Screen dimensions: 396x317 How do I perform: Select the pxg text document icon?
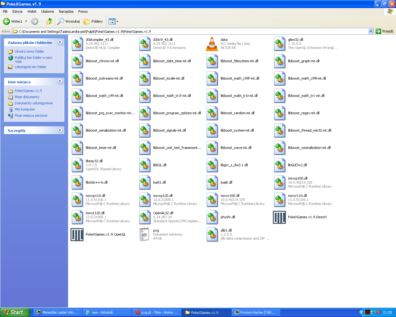tap(144, 234)
